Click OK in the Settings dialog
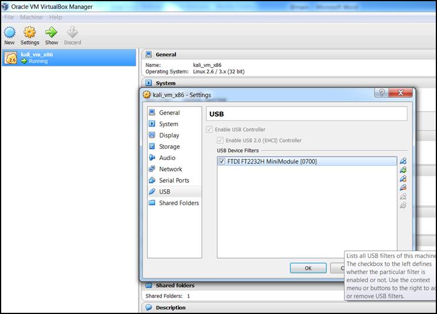This screenshot has height=314, width=437. 308,268
